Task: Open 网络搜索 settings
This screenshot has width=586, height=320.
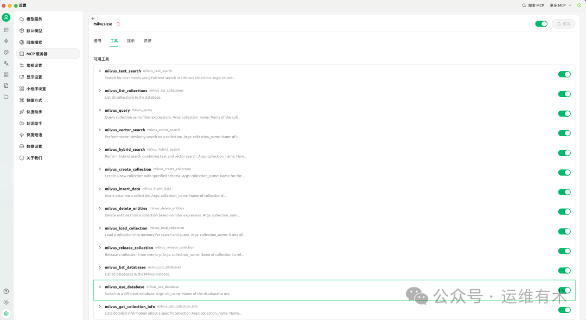Action: point(48,42)
